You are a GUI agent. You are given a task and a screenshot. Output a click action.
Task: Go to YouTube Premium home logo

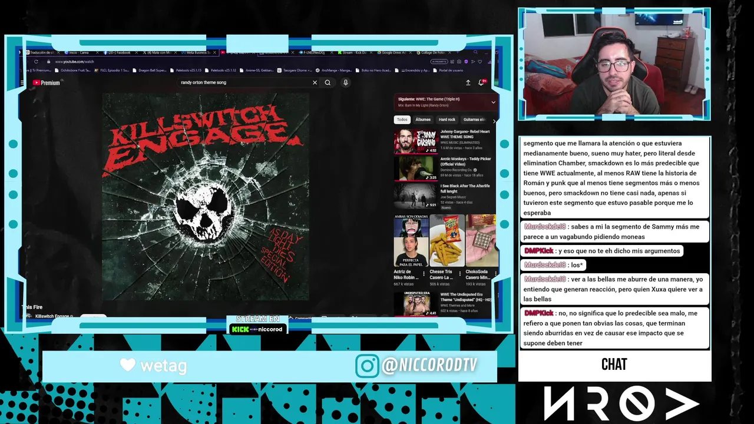point(47,82)
